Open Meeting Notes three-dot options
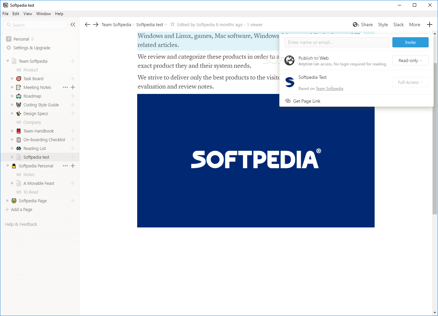The image size is (438, 316). click(x=65, y=87)
